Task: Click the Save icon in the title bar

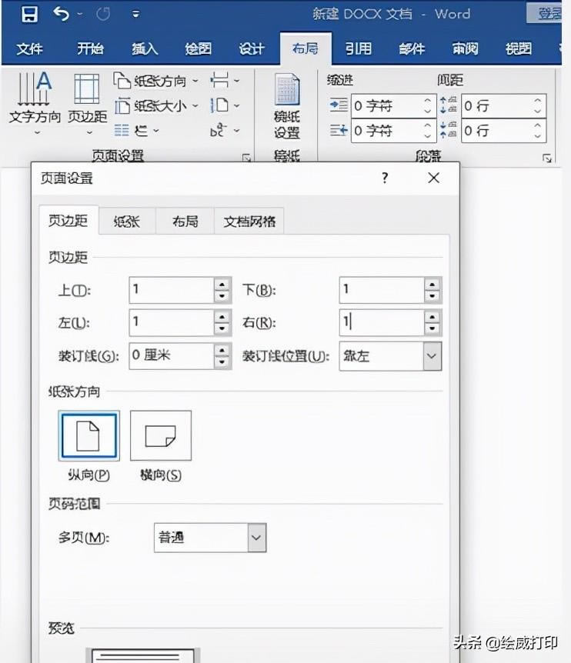Action: coord(29,14)
